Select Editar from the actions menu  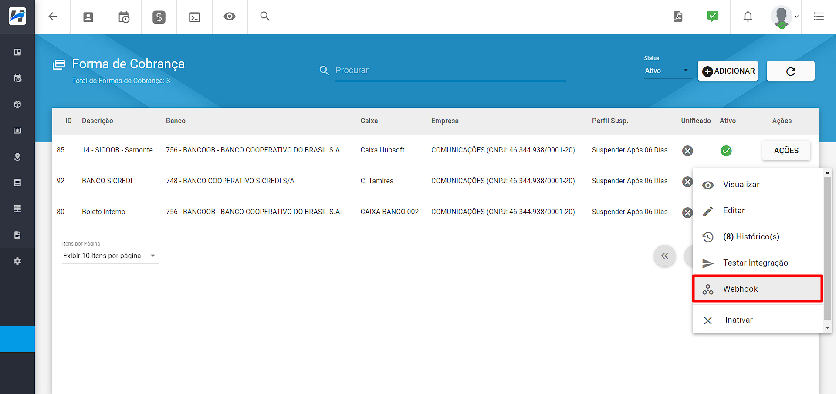click(758, 211)
